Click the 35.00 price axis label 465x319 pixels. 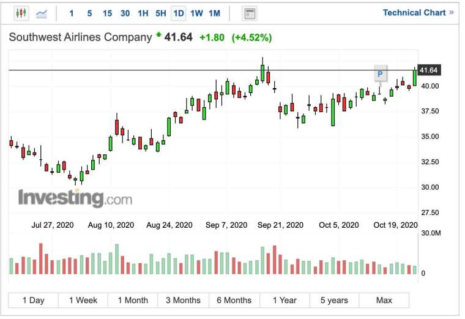(430, 137)
